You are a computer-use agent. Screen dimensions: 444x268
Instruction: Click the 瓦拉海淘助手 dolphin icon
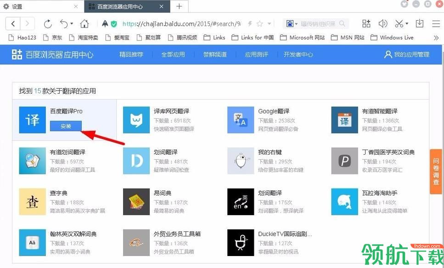(345, 202)
